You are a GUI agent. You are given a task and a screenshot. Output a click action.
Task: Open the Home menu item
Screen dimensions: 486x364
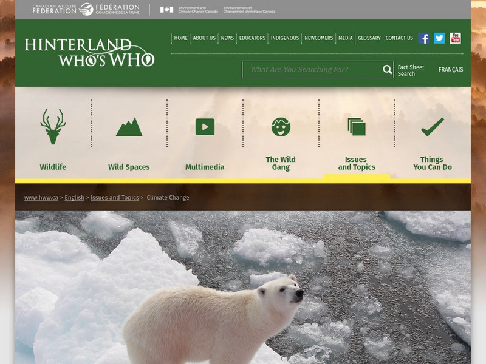point(180,38)
